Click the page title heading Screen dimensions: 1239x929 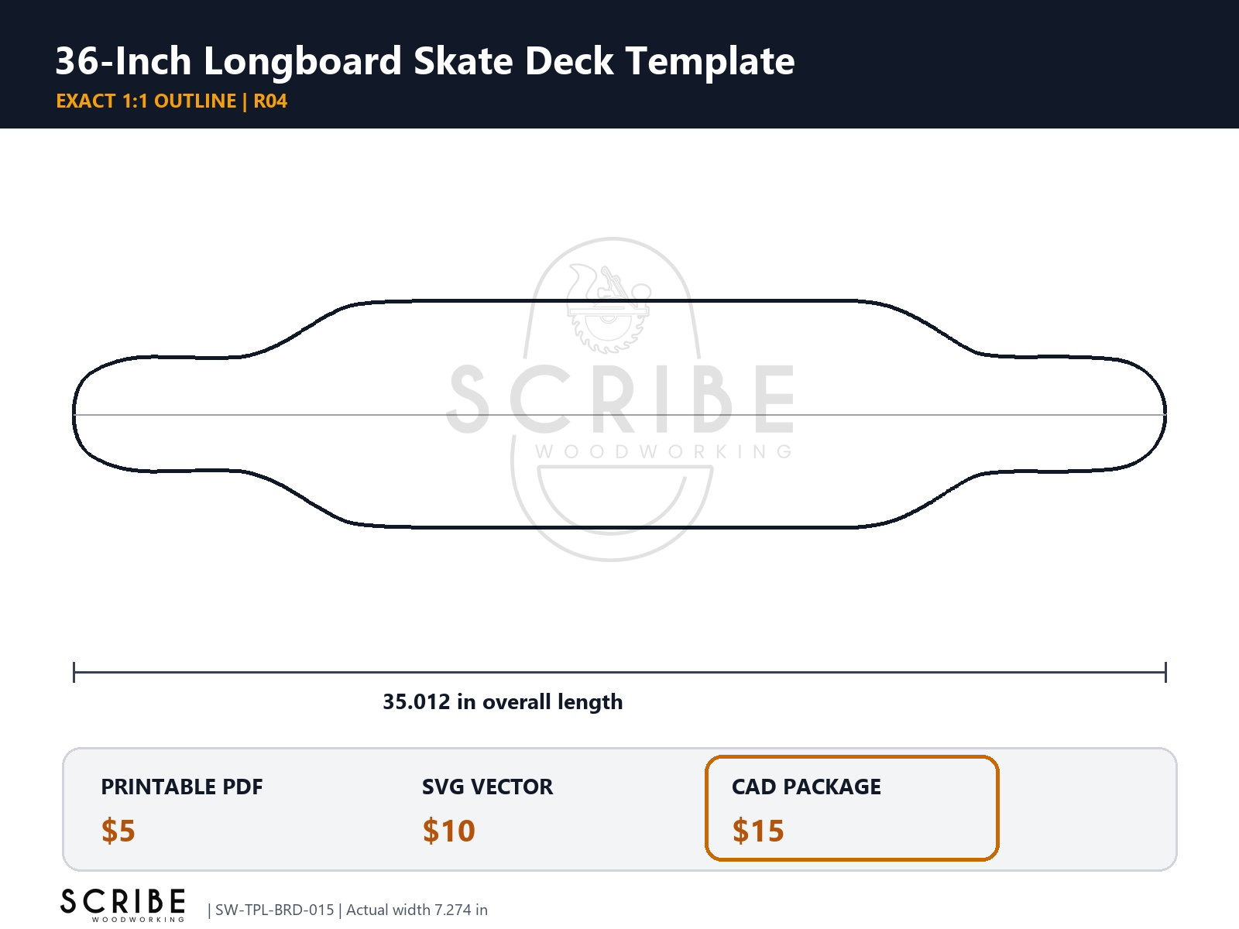[x=425, y=60]
